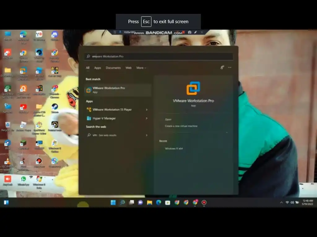Expand the web results arrow for vm
This screenshot has height=237, width=317.
[147, 135]
